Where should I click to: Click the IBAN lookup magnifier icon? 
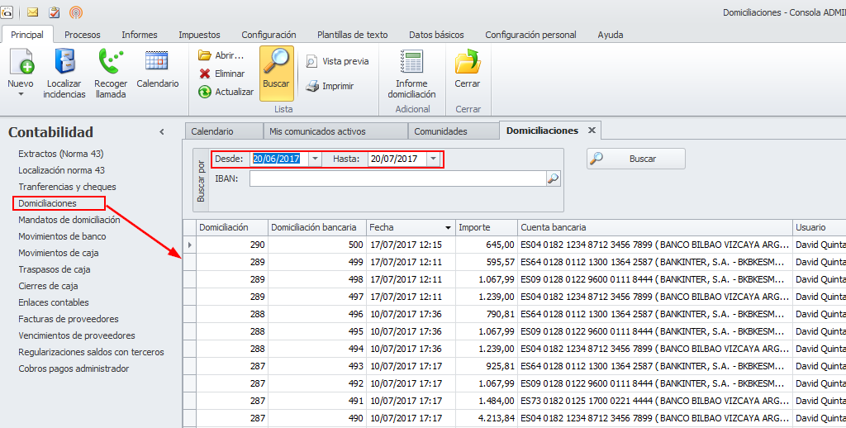[553, 178]
